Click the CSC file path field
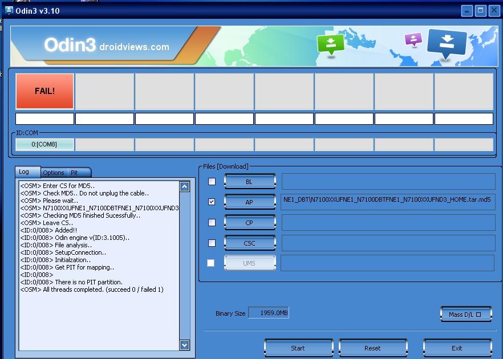The height and width of the screenshot is (359, 503). [x=388, y=243]
